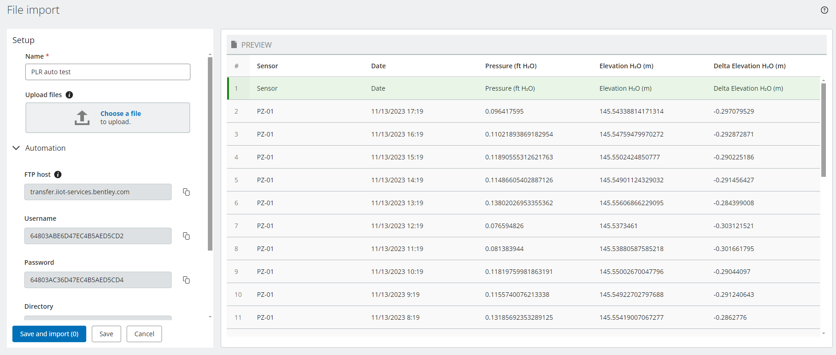Copy the FTP host value
Screen dimensions: 836x355
tap(186, 192)
